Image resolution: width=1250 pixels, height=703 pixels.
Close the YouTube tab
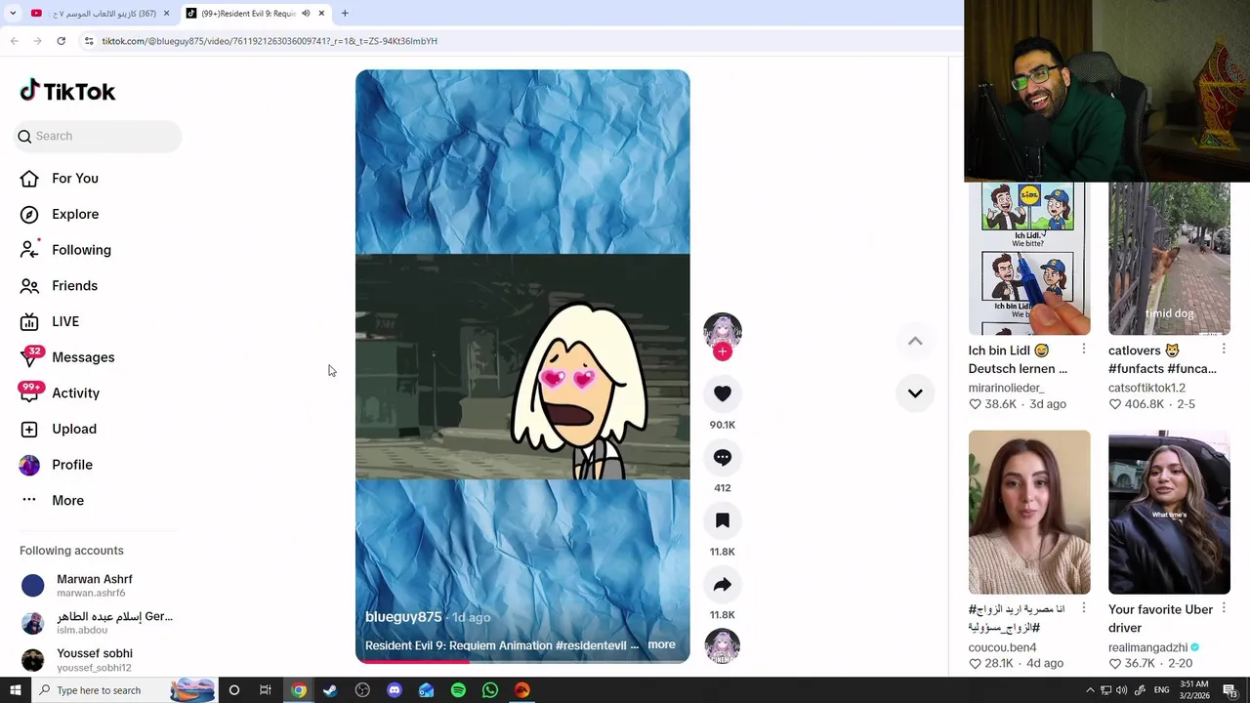pyautogui.click(x=166, y=14)
